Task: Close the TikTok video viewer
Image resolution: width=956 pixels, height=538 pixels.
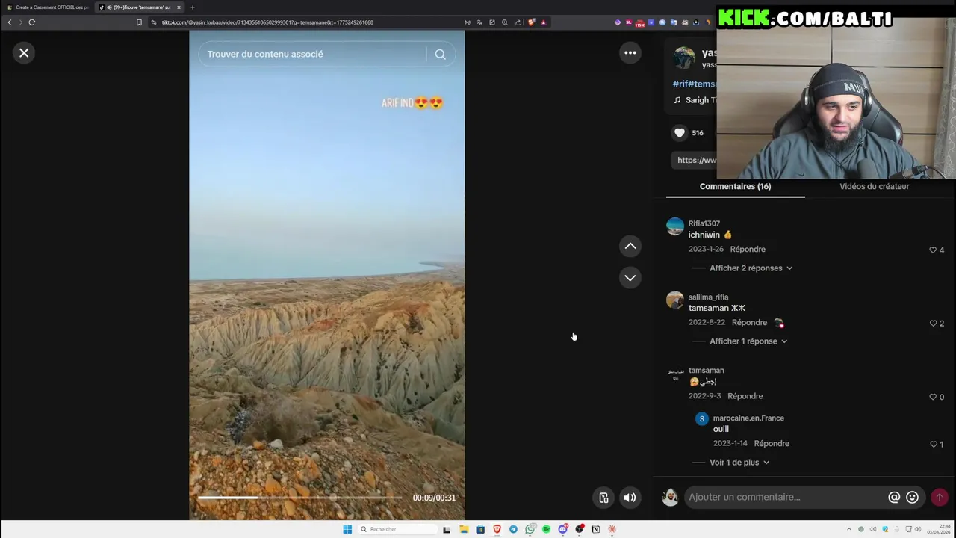Action: click(x=24, y=53)
